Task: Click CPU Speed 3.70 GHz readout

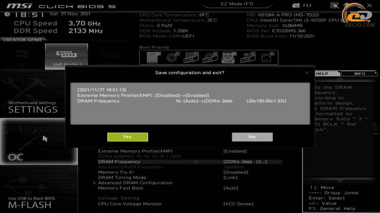Action: coord(57,23)
